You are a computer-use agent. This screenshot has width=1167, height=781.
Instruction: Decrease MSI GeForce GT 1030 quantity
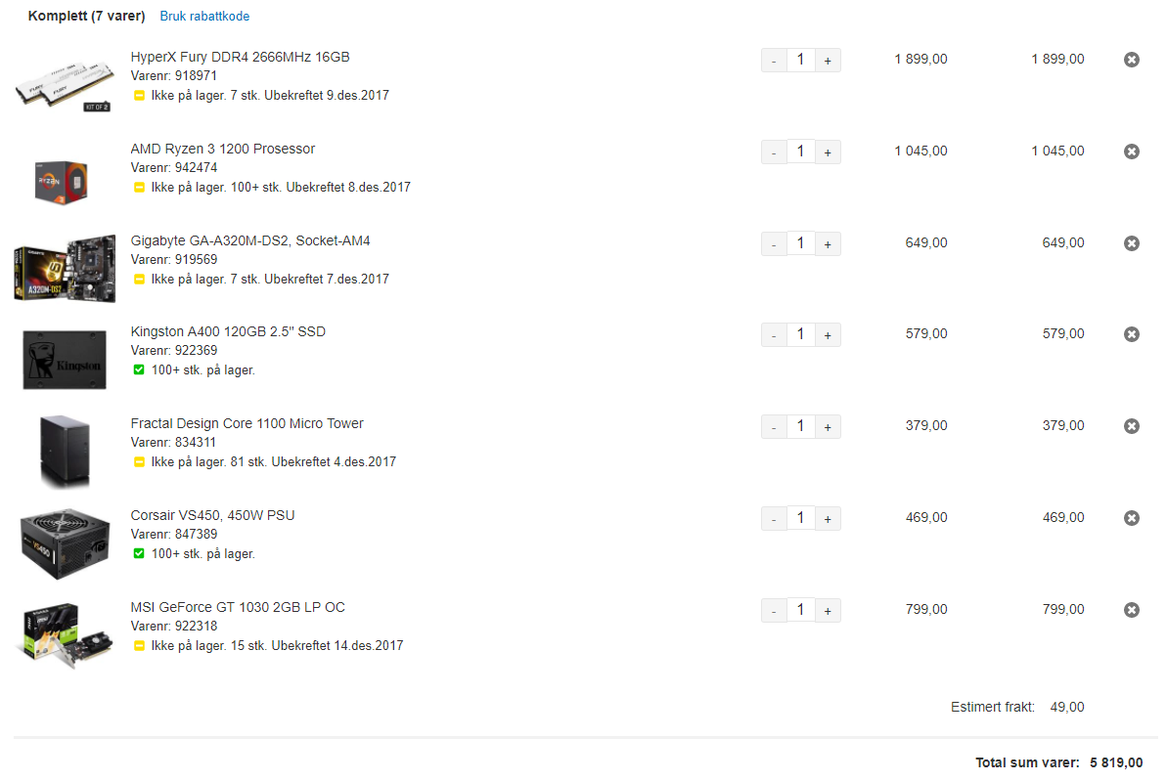[x=774, y=611]
